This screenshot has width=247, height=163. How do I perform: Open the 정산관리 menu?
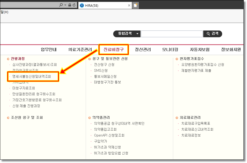143,49
